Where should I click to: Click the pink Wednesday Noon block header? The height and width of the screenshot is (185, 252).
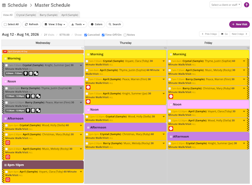43,81
